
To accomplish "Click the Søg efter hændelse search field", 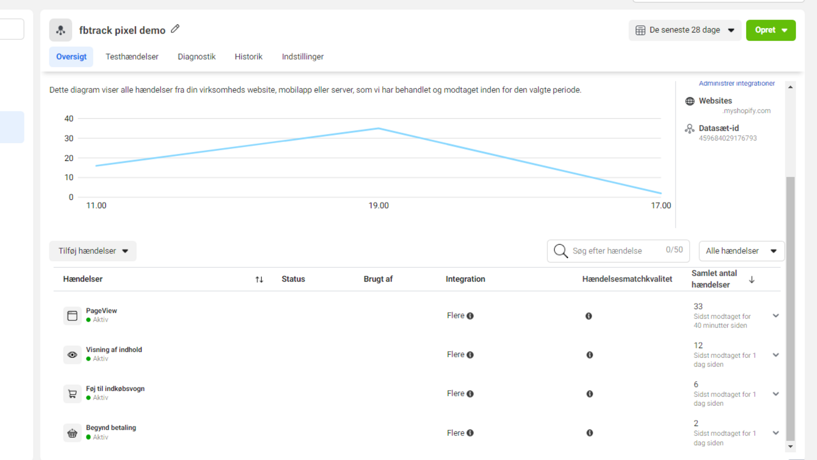I will (618, 251).
